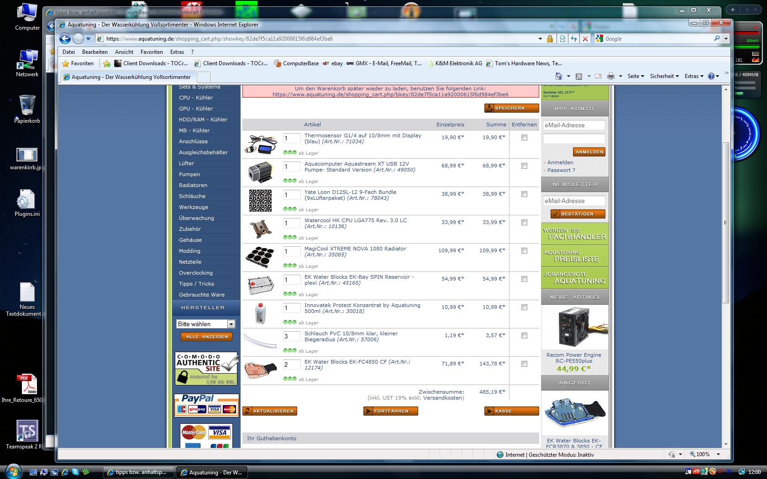Check remove box for MagiCool NOVA Radiator
Image resolution: width=767 pixels, height=479 pixels.
(524, 250)
